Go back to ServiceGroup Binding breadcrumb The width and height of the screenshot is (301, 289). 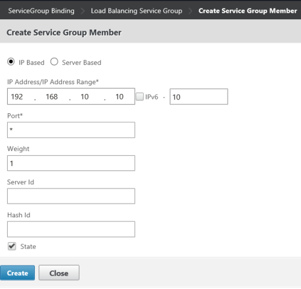pyautogui.click(x=41, y=11)
